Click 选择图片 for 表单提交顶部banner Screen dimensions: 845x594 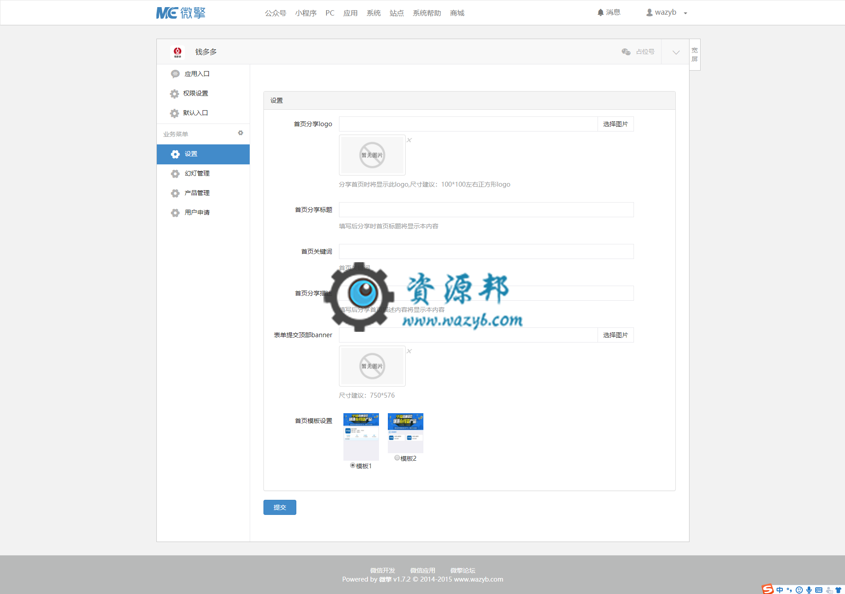pyautogui.click(x=615, y=335)
